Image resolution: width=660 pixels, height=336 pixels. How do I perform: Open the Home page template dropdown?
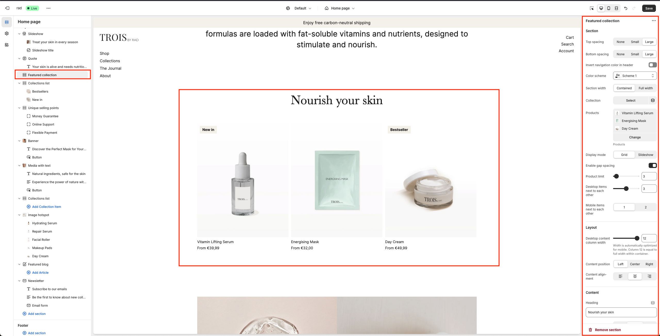point(340,8)
